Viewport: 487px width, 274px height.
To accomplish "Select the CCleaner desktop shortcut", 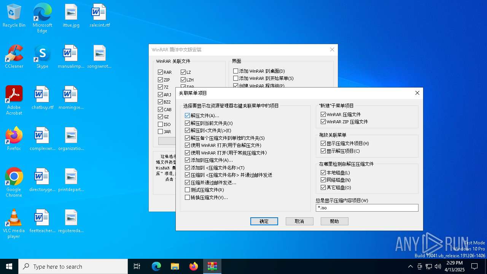I will point(14,57).
